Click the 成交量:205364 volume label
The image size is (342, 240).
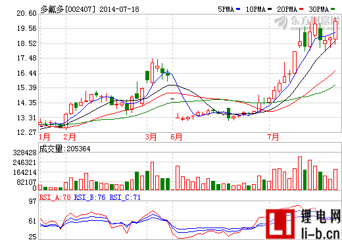click(64, 149)
